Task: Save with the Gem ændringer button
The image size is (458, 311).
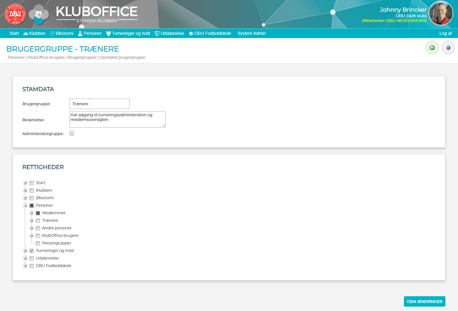Action: tap(424, 301)
